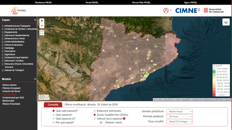Toggle the Mostrar valors switch
232x130 pixels.
coord(102,122)
